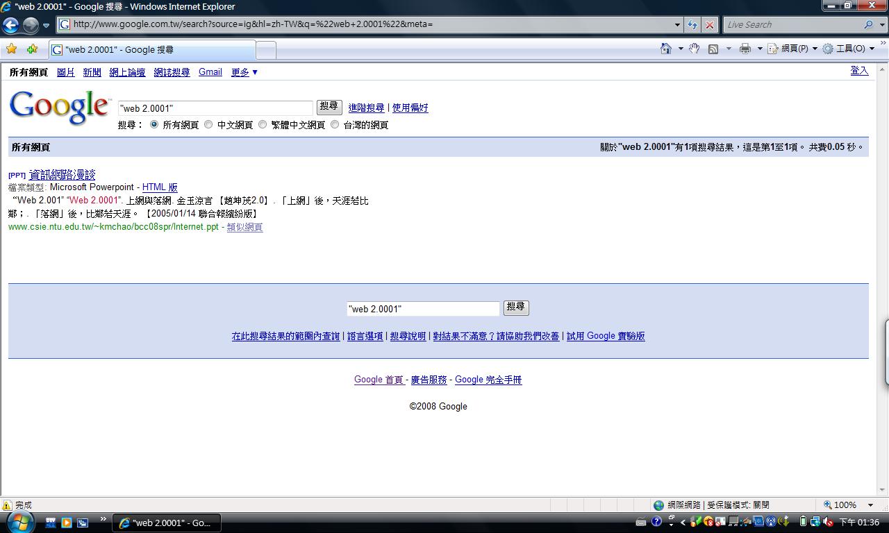The height and width of the screenshot is (533, 889).
Task: Click the browser Back arrow button
Action: click(x=10, y=25)
